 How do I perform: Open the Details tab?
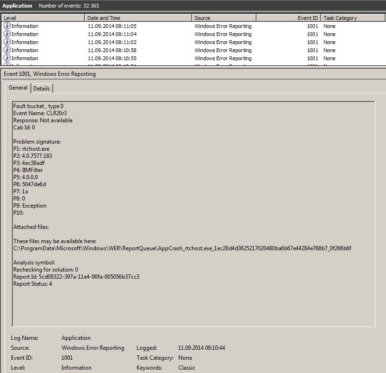click(x=41, y=89)
